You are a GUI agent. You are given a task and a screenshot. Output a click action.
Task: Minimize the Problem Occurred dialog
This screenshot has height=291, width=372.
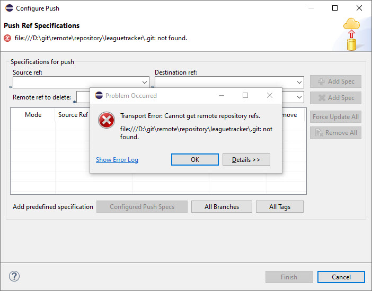(x=222, y=96)
